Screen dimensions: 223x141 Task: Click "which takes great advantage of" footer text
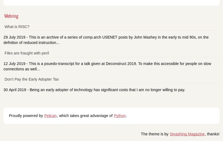[86, 116]
